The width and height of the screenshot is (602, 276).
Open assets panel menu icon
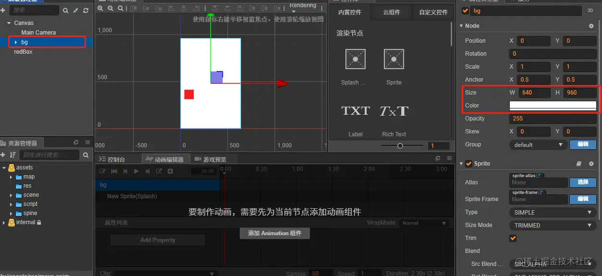(87, 143)
